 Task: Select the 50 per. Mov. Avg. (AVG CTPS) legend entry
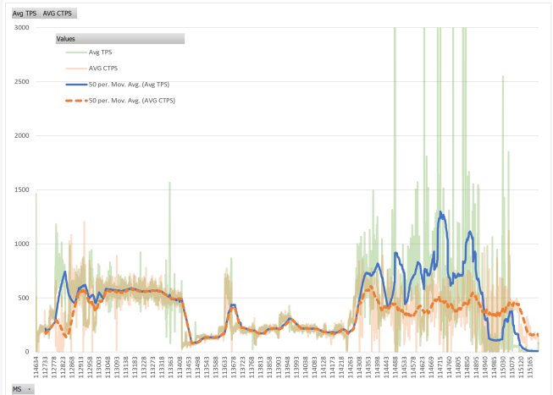click(132, 101)
